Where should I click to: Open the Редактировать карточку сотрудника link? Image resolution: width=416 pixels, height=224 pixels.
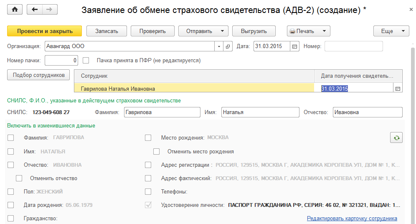352,219
